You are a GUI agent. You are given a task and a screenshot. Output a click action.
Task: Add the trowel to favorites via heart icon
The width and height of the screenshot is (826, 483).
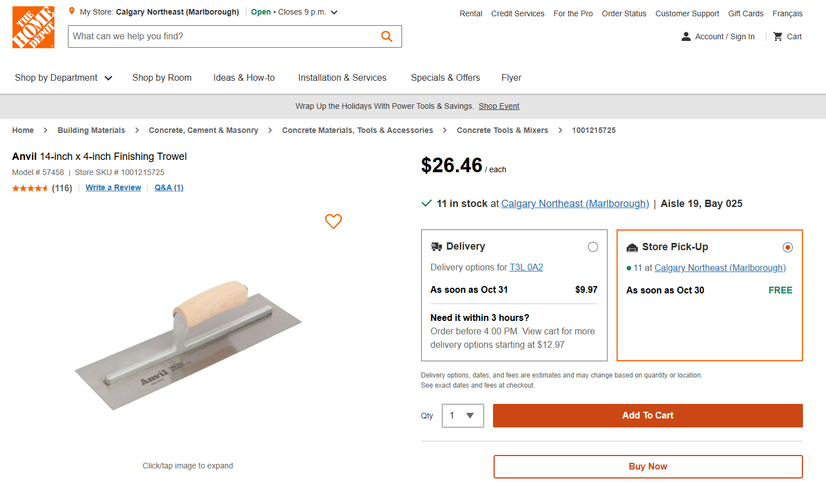(x=333, y=222)
